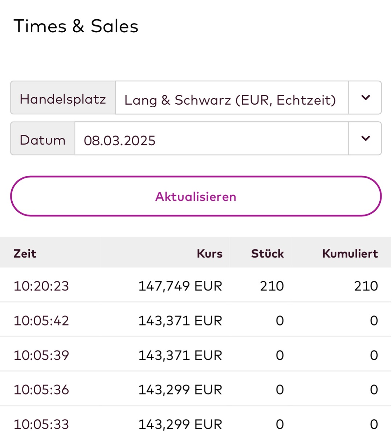
Task: Click the Kurs column header
Action: pos(209,253)
